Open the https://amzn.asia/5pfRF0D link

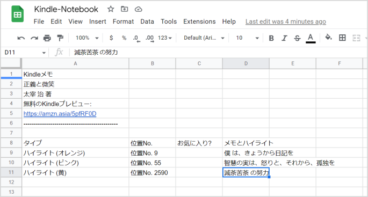[x=60, y=114]
